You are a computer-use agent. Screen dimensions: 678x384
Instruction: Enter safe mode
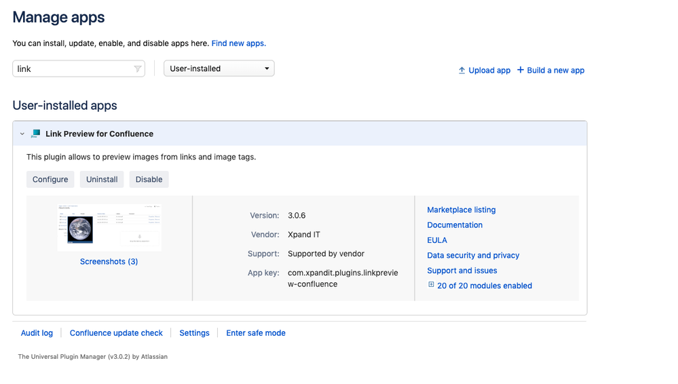[255, 333]
